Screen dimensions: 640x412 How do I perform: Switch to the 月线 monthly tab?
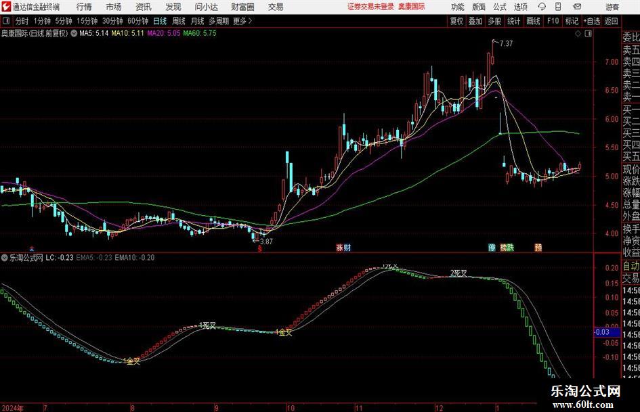(x=198, y=21)
